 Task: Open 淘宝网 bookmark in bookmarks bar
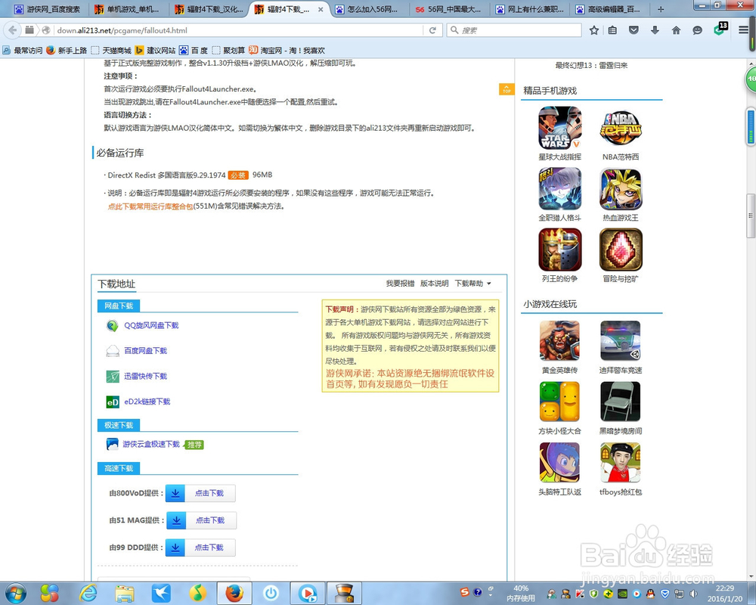point(287,50)
